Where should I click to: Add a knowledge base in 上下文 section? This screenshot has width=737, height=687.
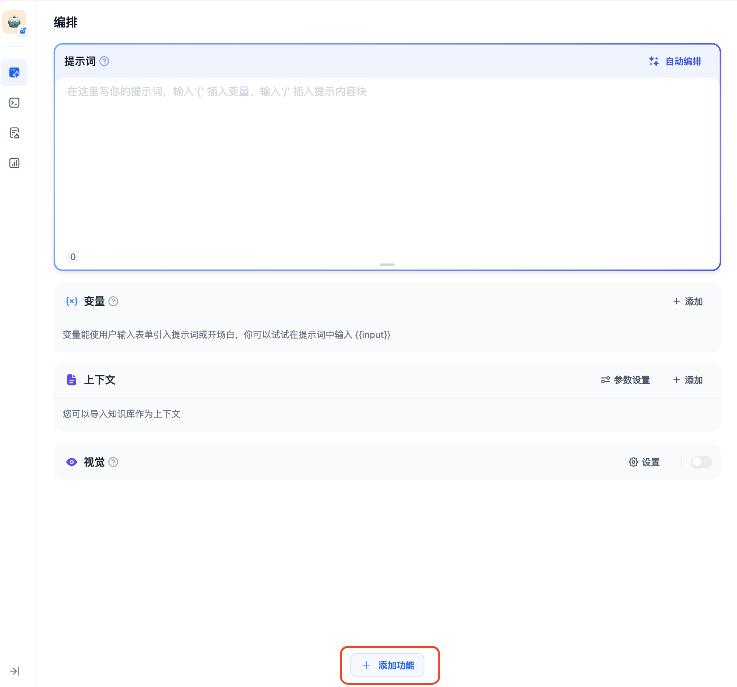[x=688, y=380]
